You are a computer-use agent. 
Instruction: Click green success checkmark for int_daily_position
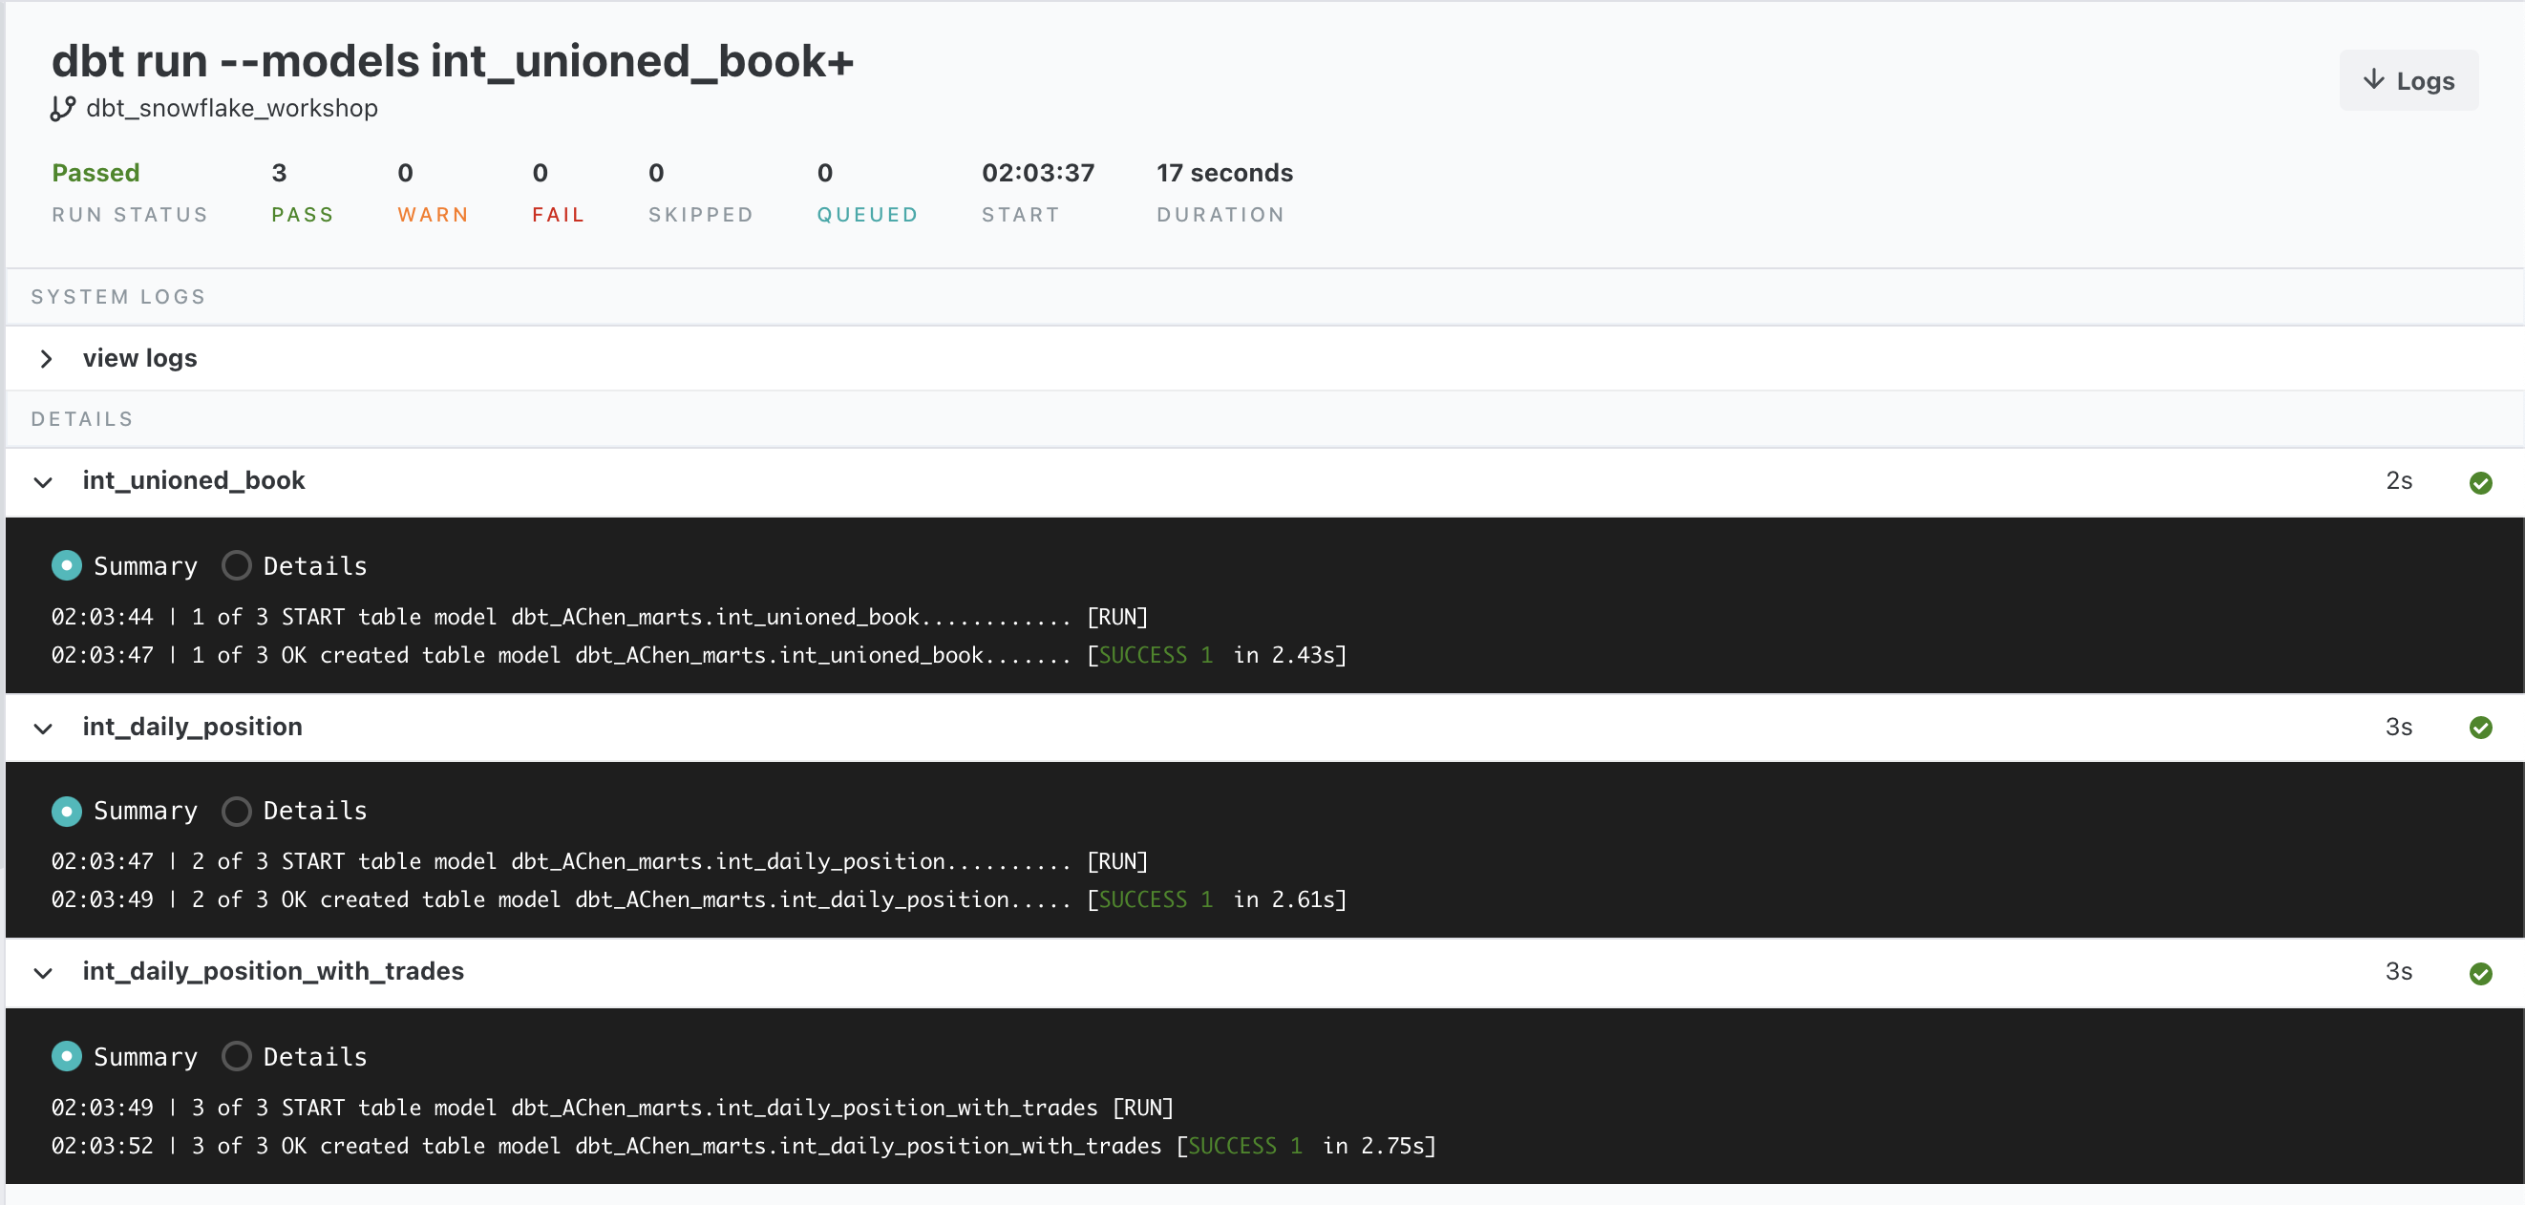click(2480, 727)
